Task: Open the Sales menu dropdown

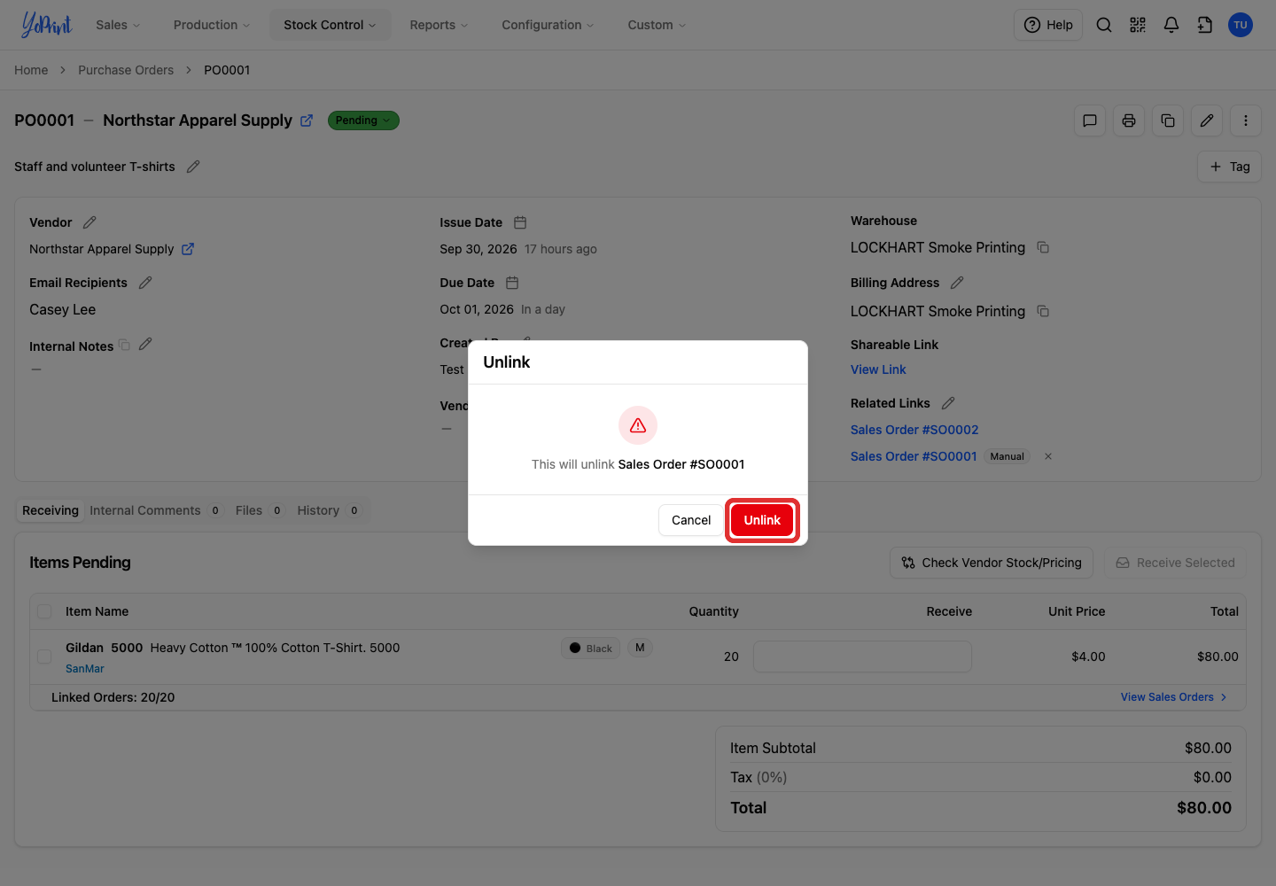Action: click(118, 25)
